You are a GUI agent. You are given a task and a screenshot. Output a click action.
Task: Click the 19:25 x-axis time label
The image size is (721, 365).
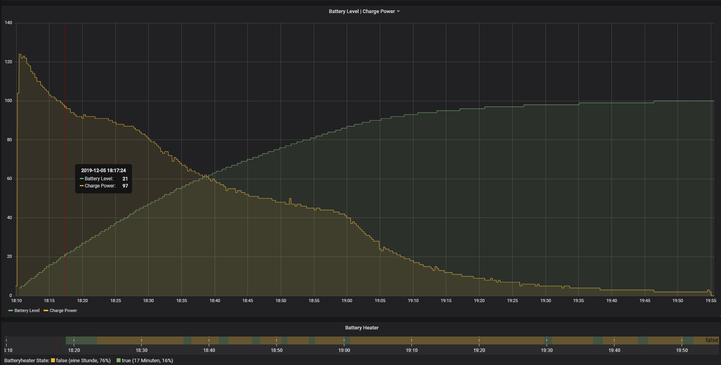[513, 301]
